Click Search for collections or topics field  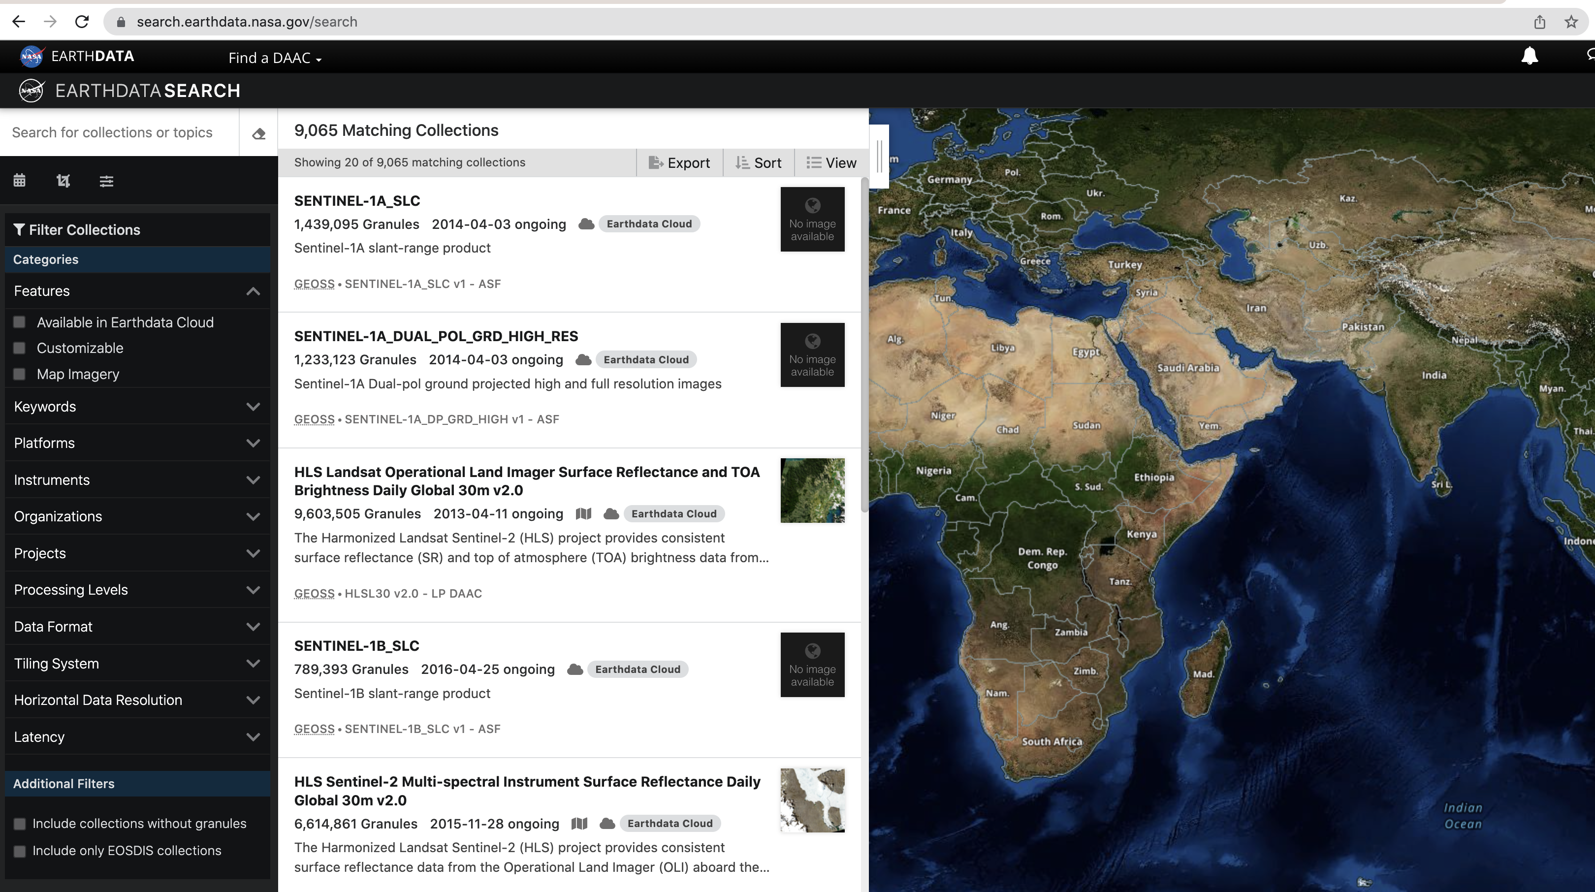(x=120, y=132)
